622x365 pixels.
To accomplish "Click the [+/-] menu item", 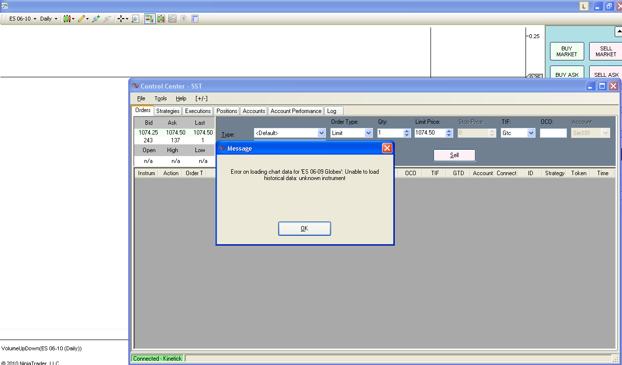I will click(201, 98).
